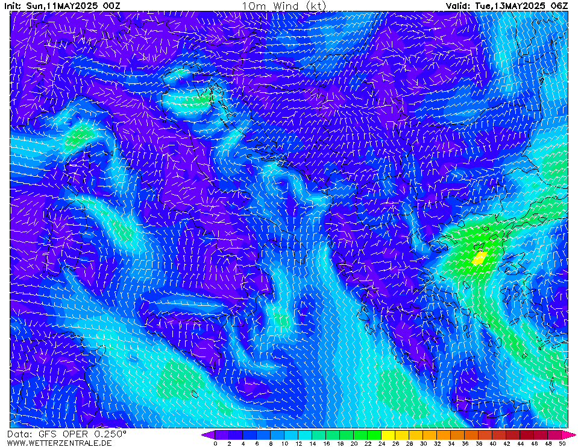Select the cyan 12–14 kt legend swatch
Image resolution: width=578 pixels, height=447 pixels.
(305, 435)
